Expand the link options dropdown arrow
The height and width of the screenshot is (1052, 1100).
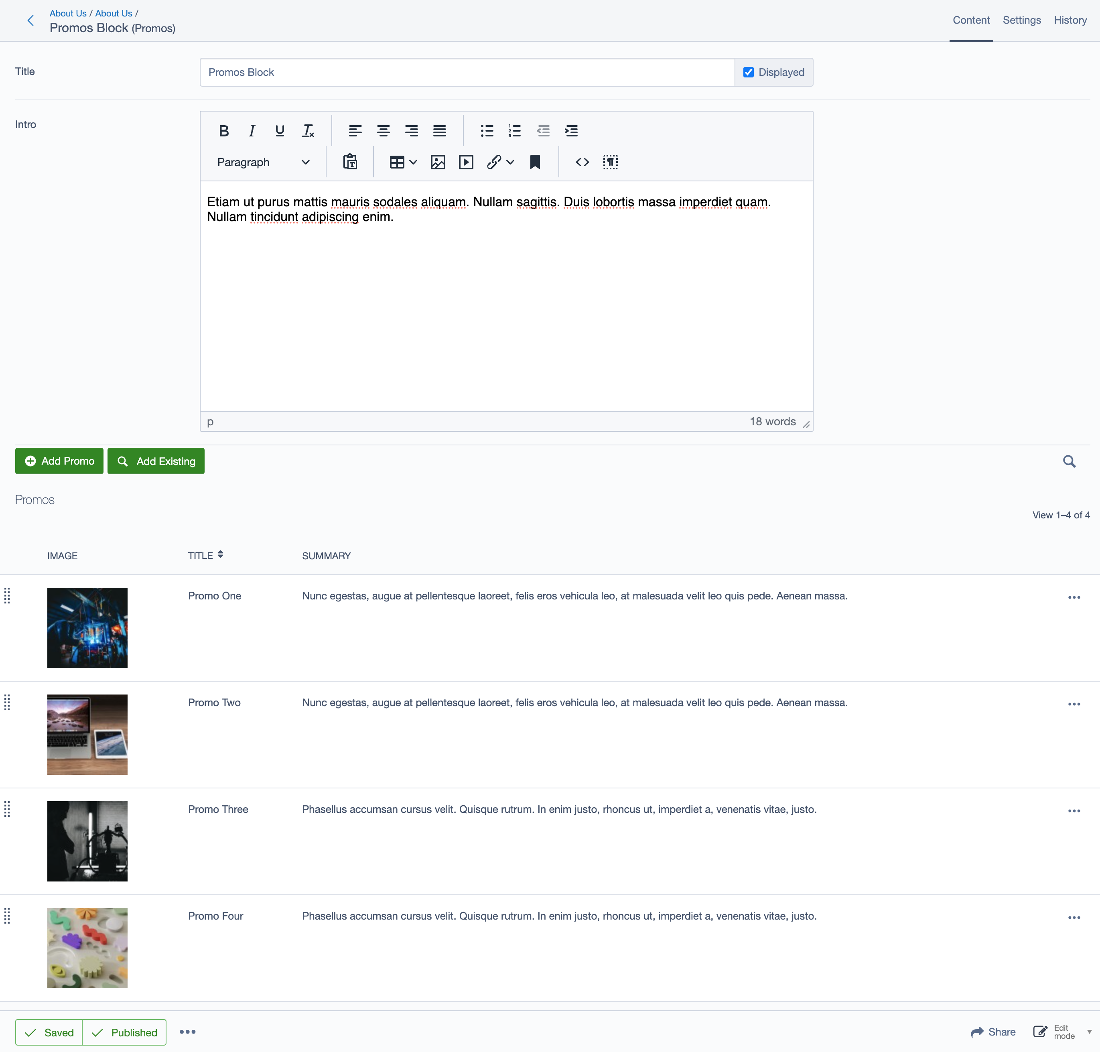(510, 162)
